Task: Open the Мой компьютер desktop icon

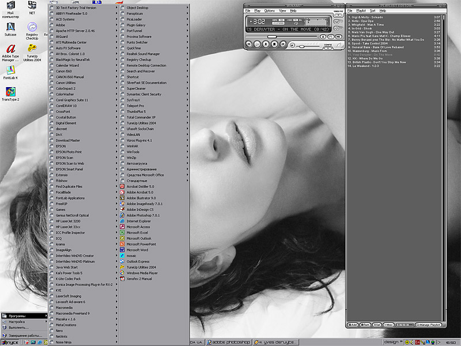Action: pos(10,9)
